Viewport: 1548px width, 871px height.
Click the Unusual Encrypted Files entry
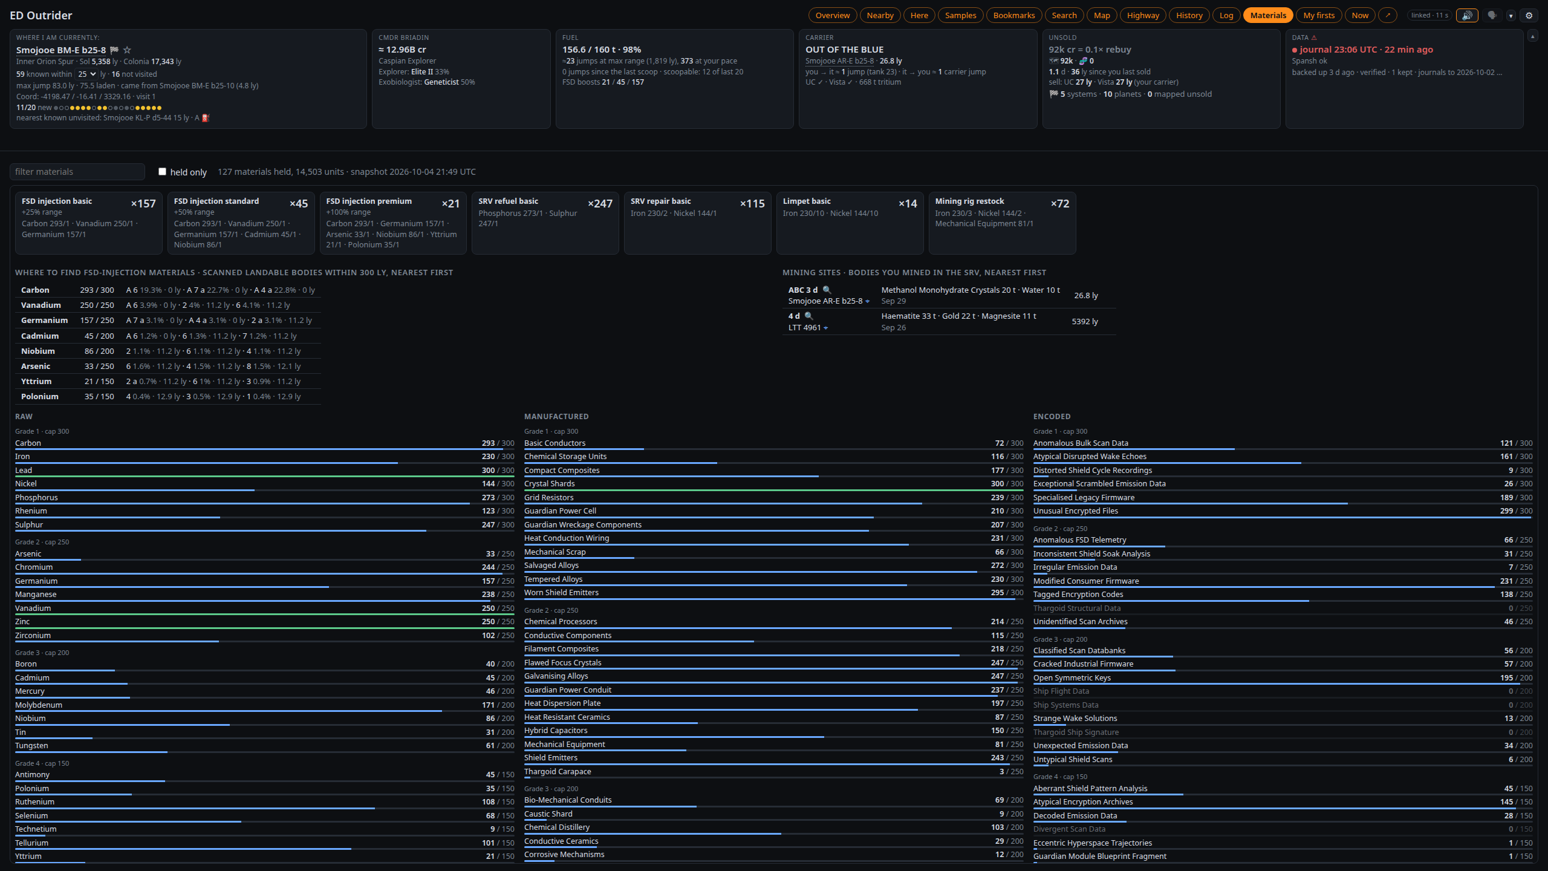pyautogui.click(x=1283, y=512)
